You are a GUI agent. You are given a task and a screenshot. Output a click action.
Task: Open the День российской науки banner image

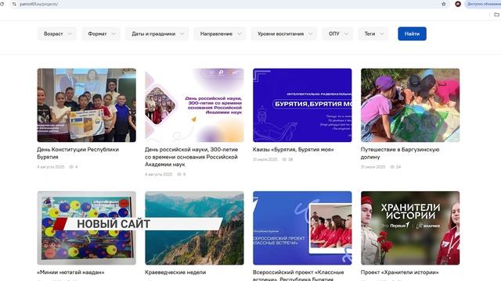(x=194, y=105)
